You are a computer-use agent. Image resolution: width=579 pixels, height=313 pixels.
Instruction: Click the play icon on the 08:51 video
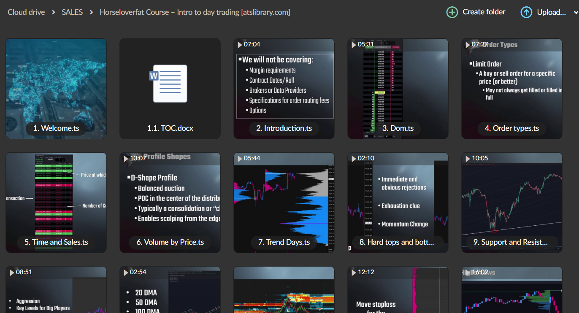point(12,272)
